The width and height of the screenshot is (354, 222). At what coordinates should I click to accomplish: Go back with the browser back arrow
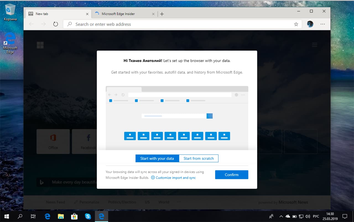point(31,24)
